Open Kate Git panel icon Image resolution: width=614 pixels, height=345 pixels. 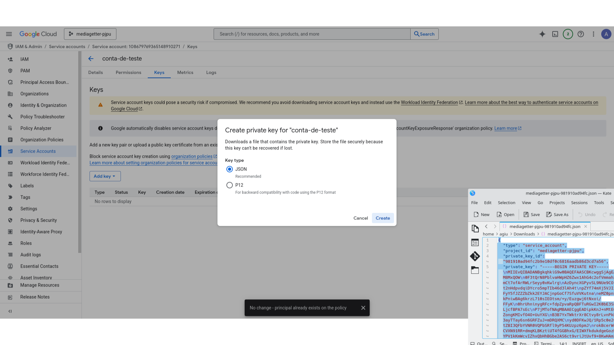point(475,256)
